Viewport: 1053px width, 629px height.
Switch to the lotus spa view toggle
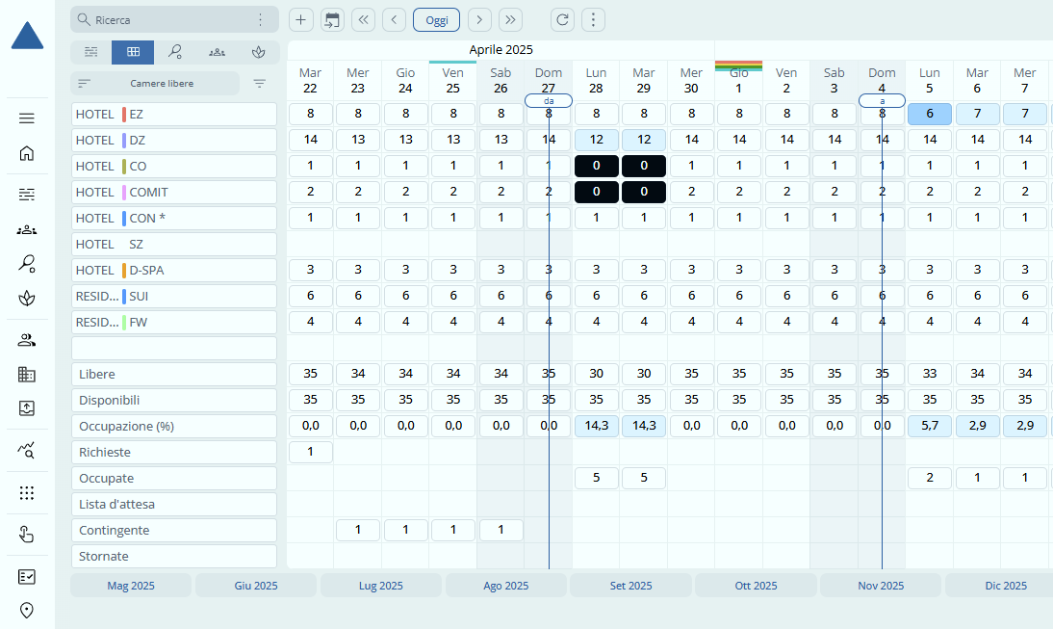(258, 52)
